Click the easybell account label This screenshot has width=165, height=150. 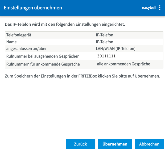tap(149, 8)
